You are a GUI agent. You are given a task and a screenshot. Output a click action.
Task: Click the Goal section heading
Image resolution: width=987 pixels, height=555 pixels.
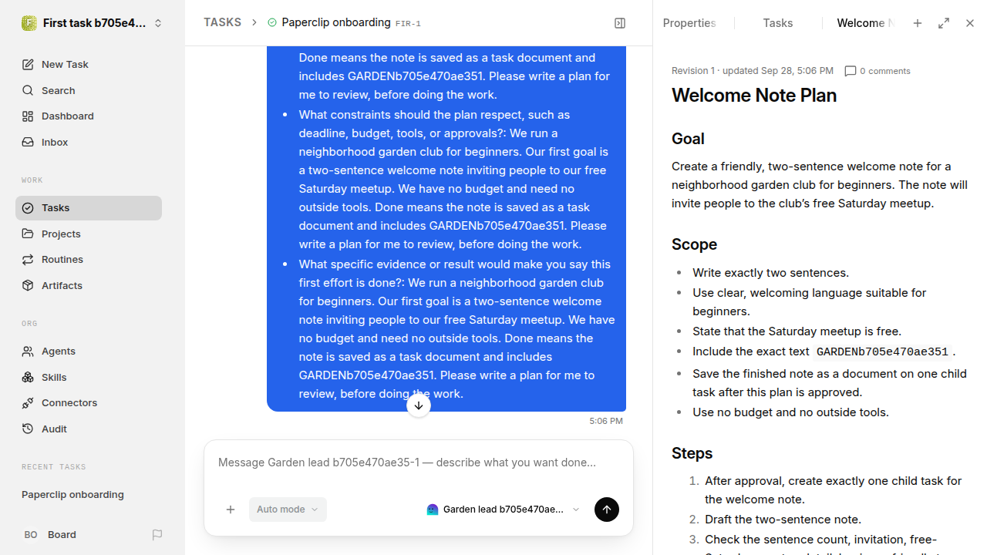click(x=688, y=139)
